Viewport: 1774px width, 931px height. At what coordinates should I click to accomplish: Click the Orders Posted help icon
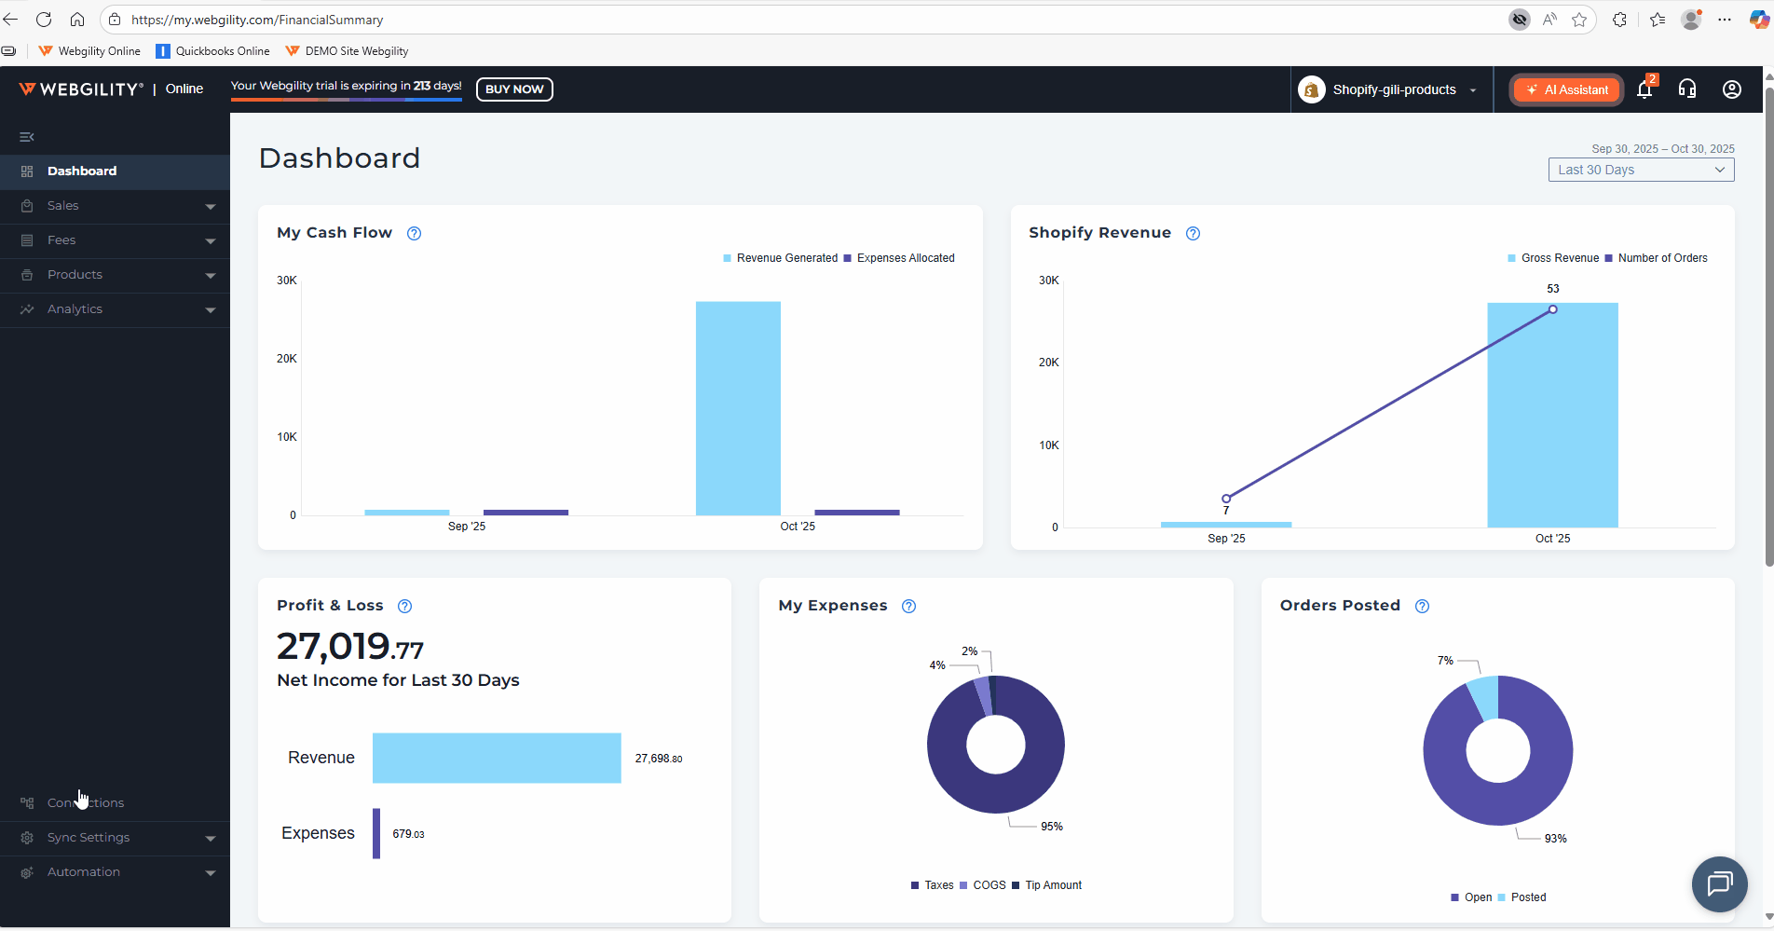1422,607
